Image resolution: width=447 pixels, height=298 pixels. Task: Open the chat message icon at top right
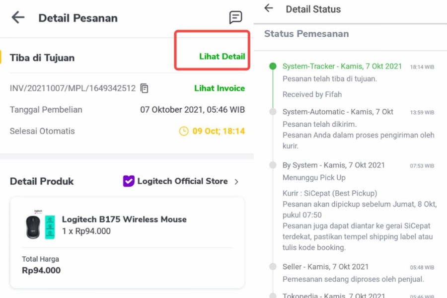[236, 16]
